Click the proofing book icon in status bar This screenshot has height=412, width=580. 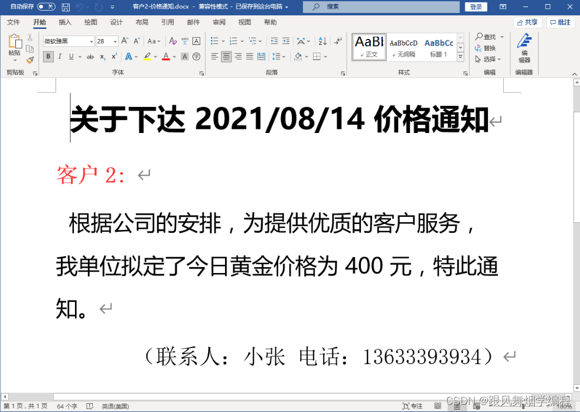point(90,406)
